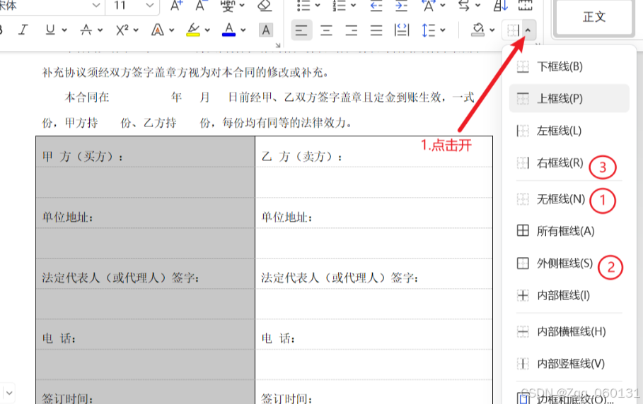Click the Chinese layout icon
Screen dimensions: 643x404
[429, 6]
